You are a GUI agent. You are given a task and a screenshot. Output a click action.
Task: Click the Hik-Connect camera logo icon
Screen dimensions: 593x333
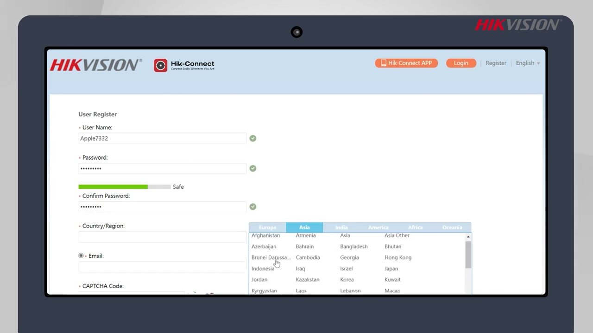[x=161, y=65]
